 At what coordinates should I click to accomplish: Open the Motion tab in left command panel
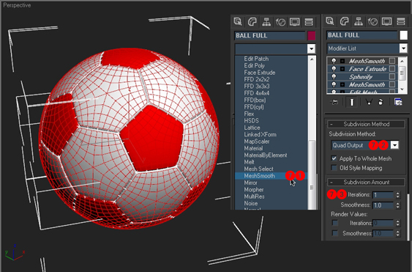280,21
